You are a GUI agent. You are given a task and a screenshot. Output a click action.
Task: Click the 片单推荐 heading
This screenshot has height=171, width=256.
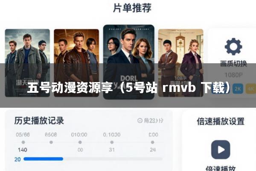click(x=132, y=8)
